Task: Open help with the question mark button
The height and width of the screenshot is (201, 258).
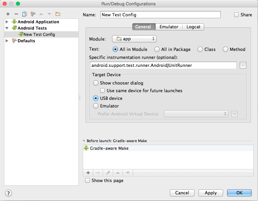Action: coord(9,193)
